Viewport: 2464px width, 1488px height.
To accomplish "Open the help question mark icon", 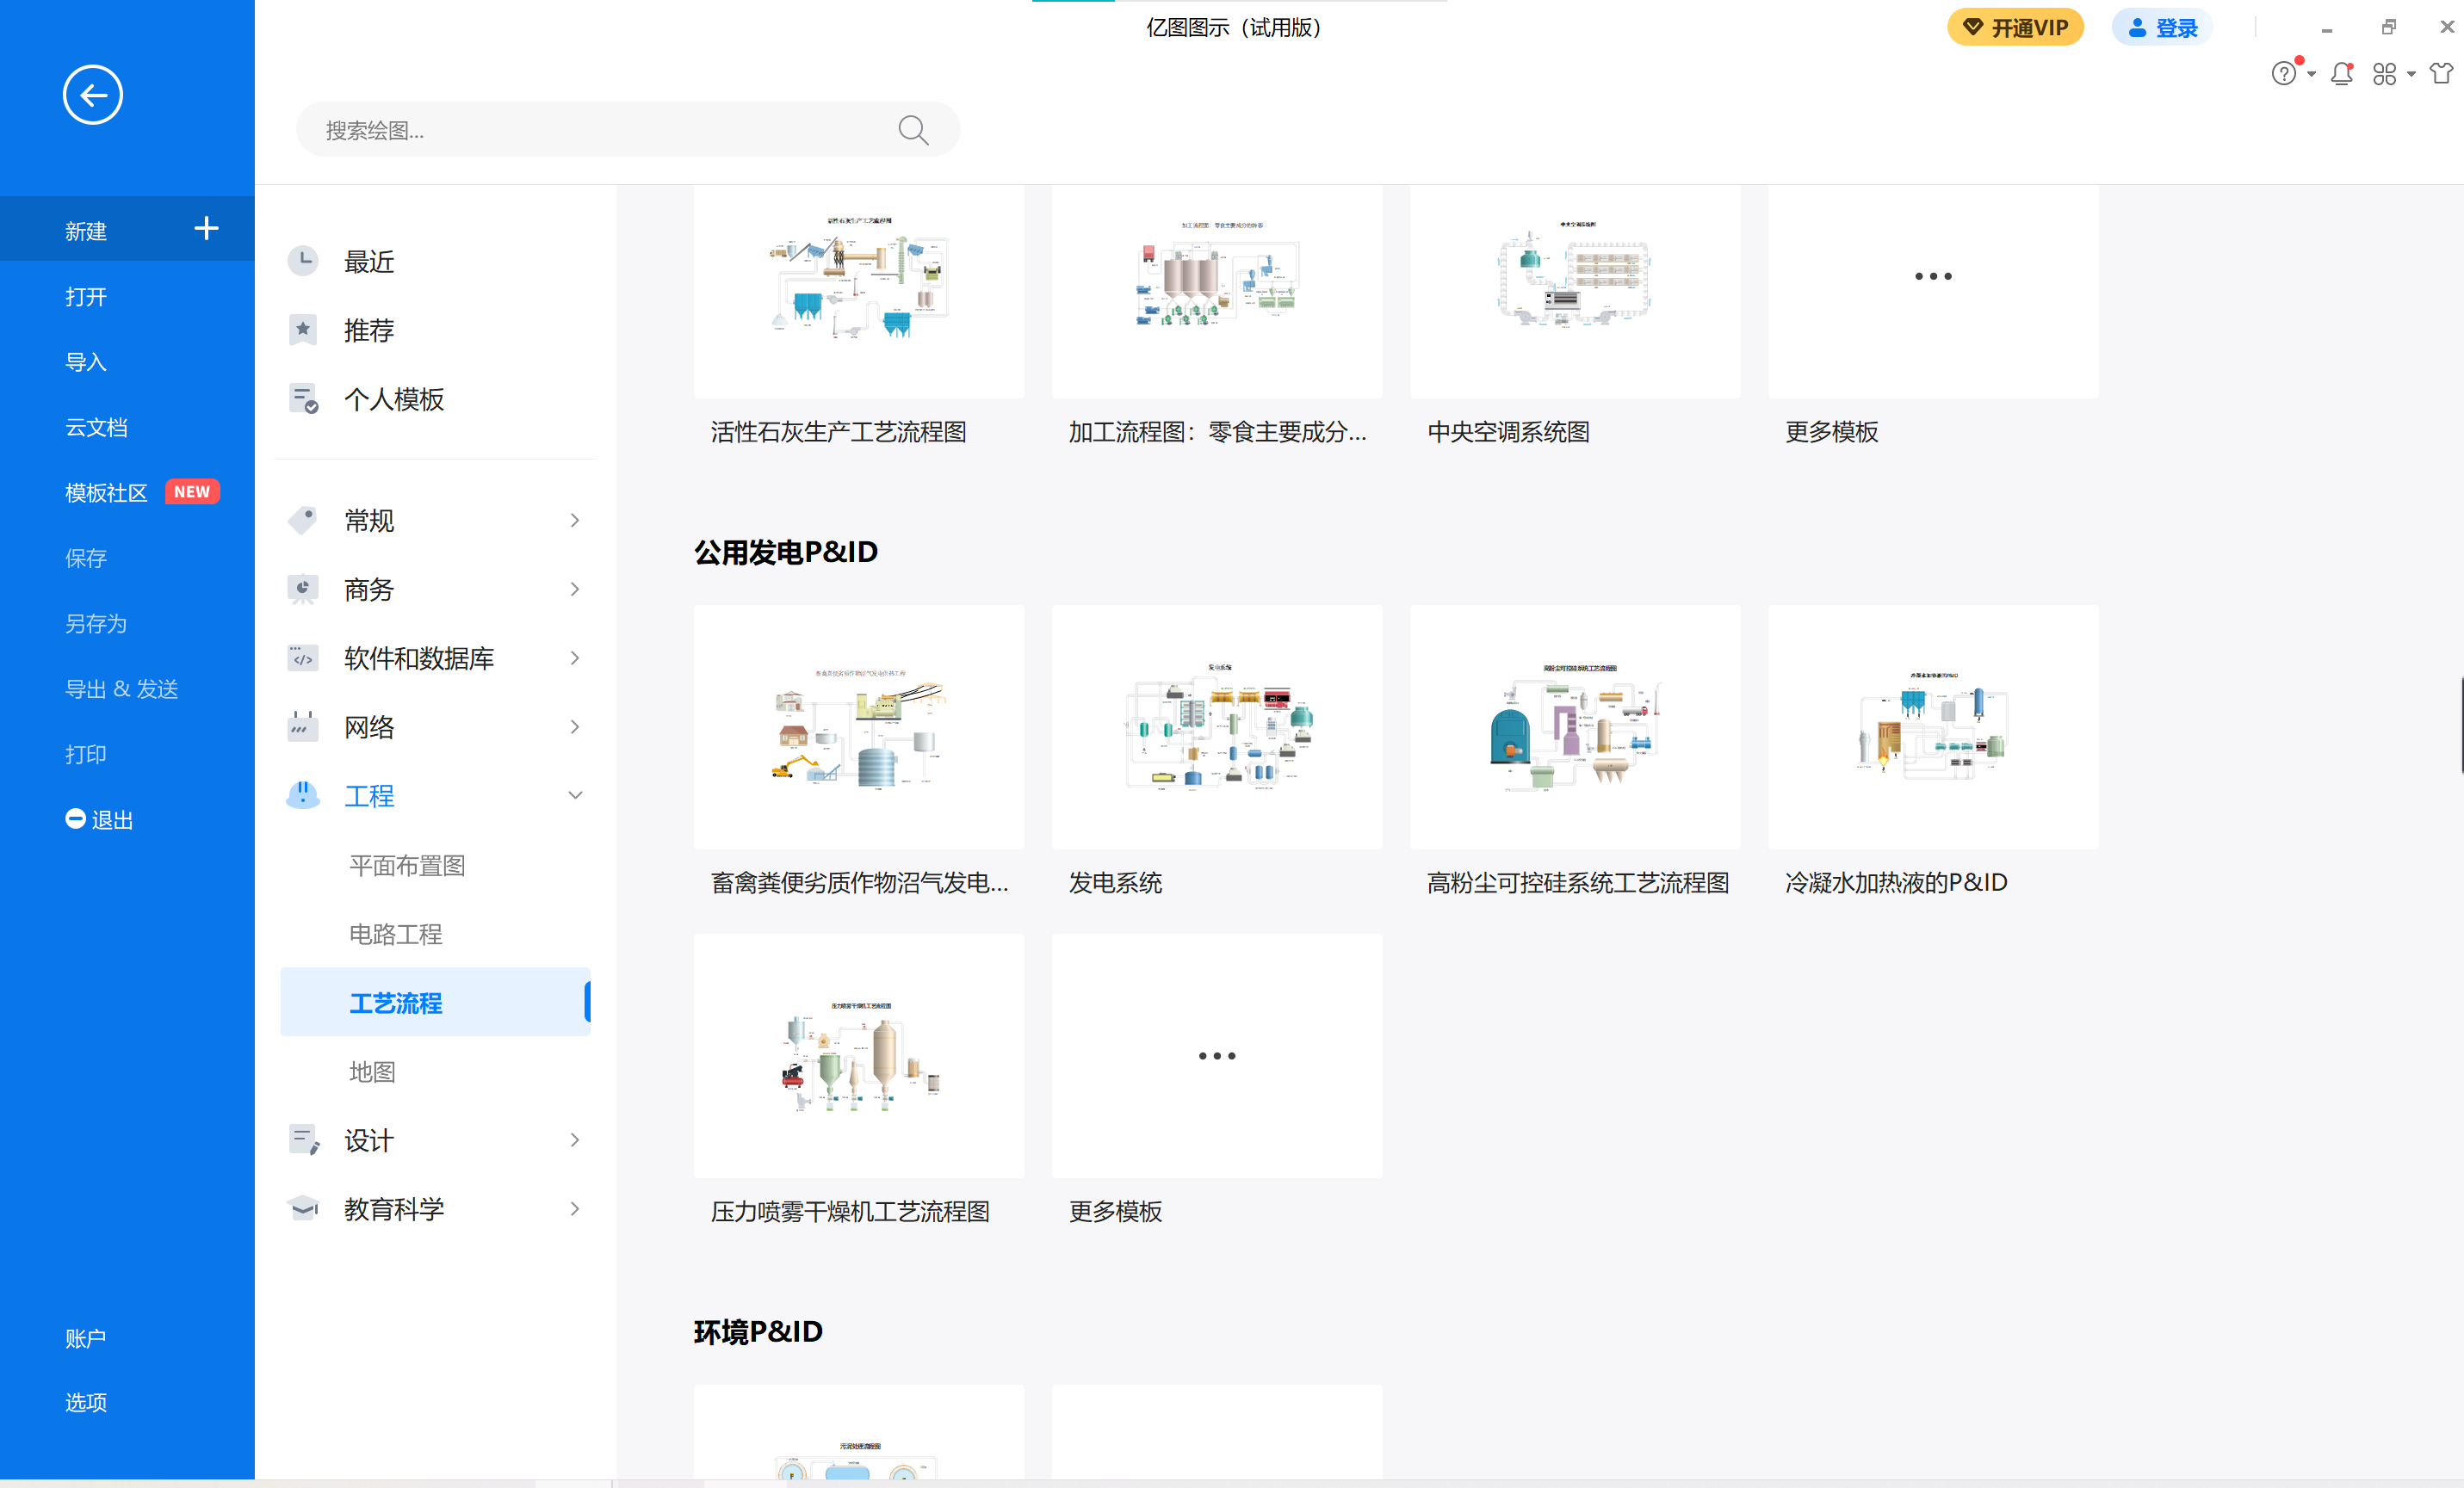I will coord(2283,74).
